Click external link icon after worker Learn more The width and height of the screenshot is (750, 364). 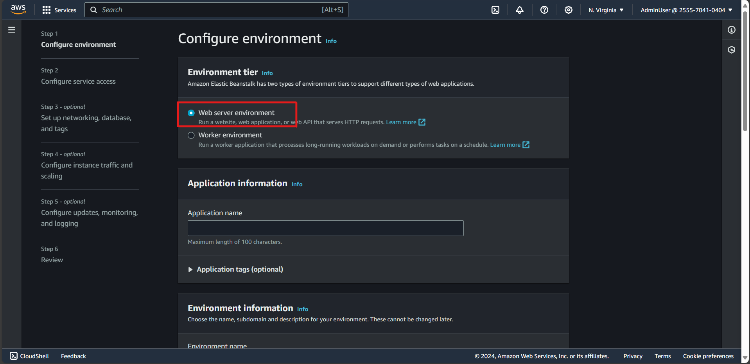tap(526, 145)
